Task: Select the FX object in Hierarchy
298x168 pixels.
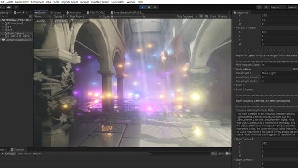Action: 10,27
